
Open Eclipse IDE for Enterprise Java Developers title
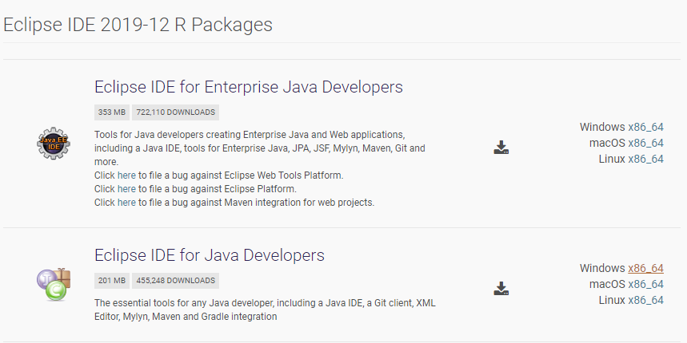click(249, 87)
